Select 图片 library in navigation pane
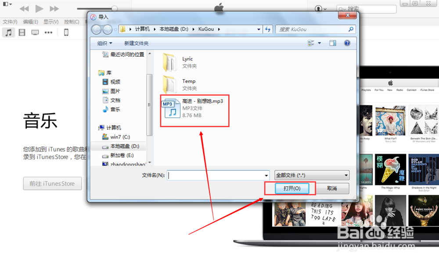 [x=112, y=91]
